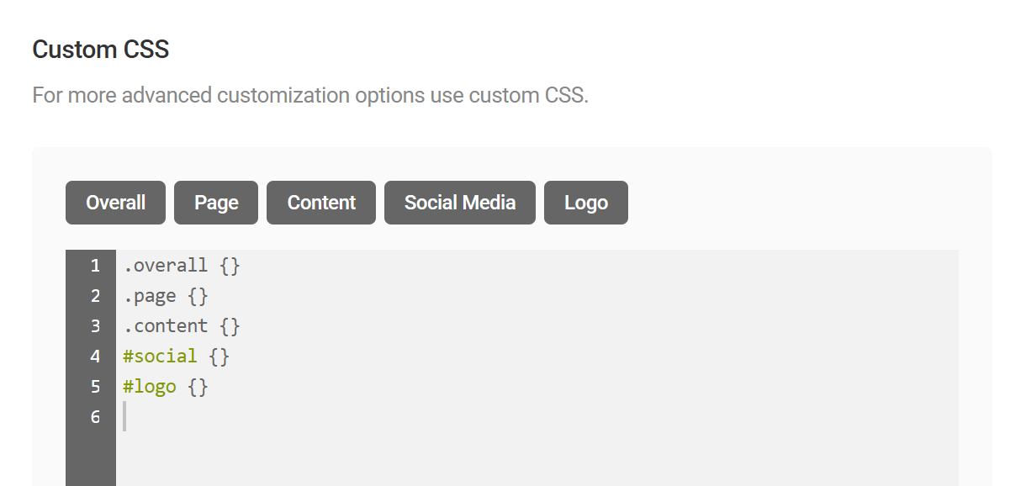Select the Page tab button
The image size is (1026, 486).
(215, 202)
